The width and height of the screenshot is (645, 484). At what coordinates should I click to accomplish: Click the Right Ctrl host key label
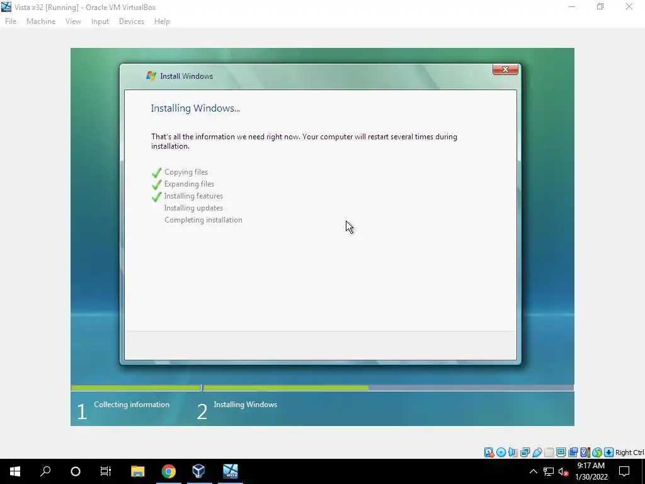click(629, 452)
